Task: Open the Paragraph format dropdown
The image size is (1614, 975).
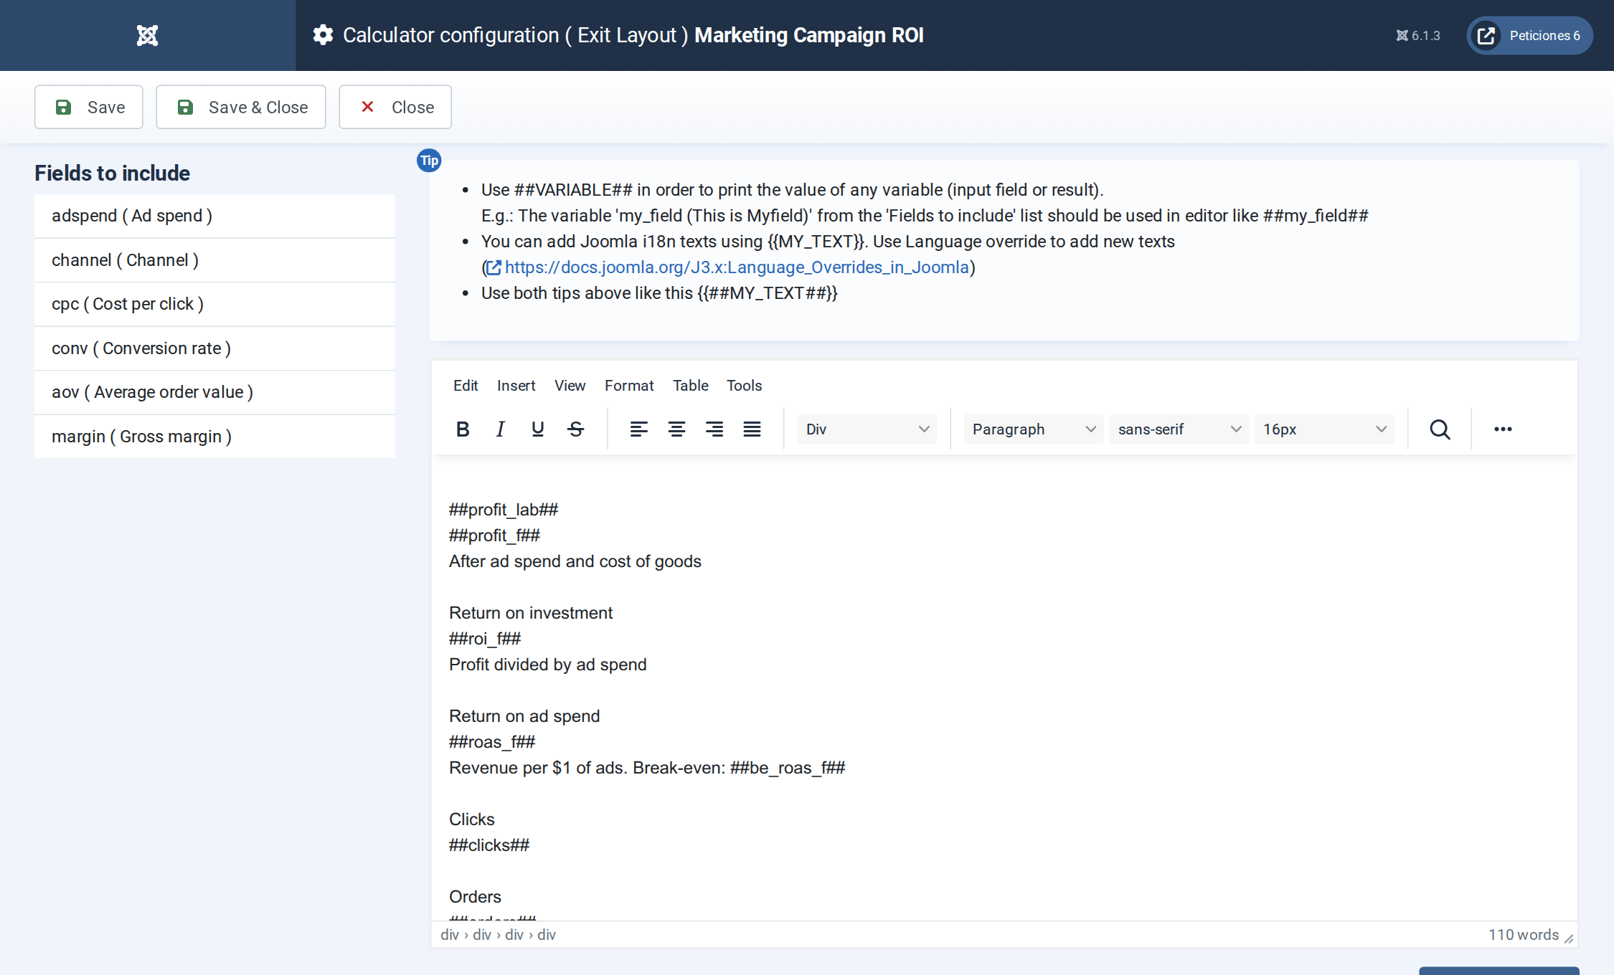Action: pyautogui.click(x=1034, y=429)
